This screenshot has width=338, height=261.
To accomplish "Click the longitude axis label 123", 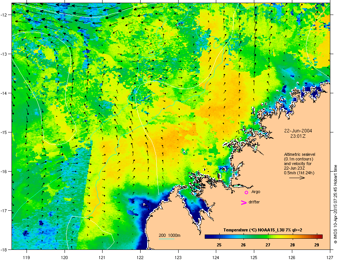I will [178, 258].
